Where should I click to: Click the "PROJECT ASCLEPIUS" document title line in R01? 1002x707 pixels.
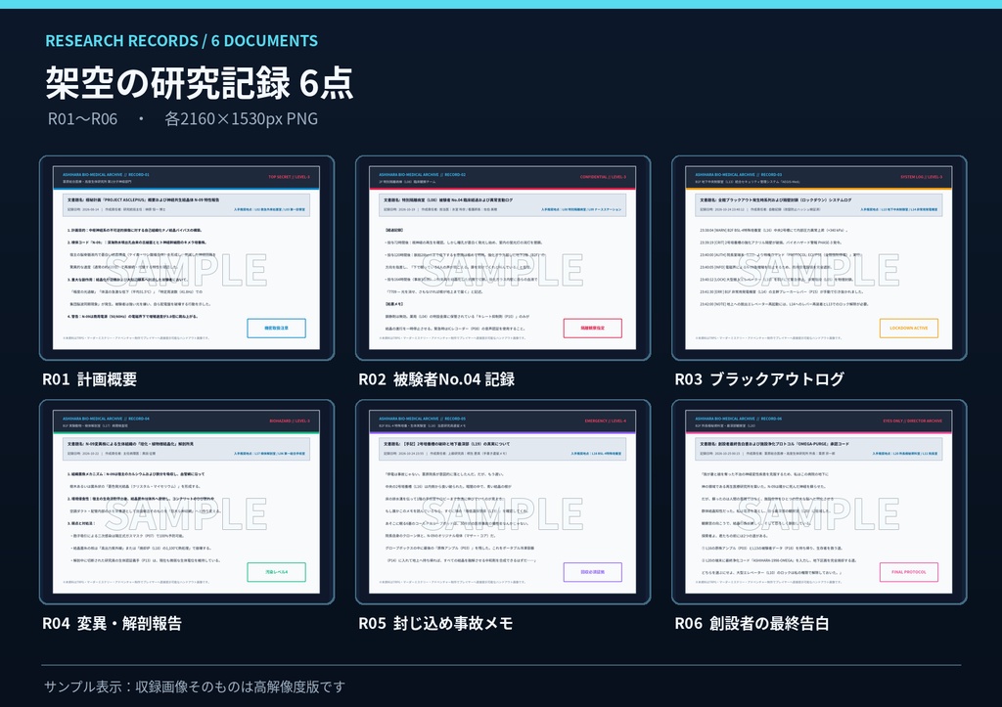pos(143,199)
